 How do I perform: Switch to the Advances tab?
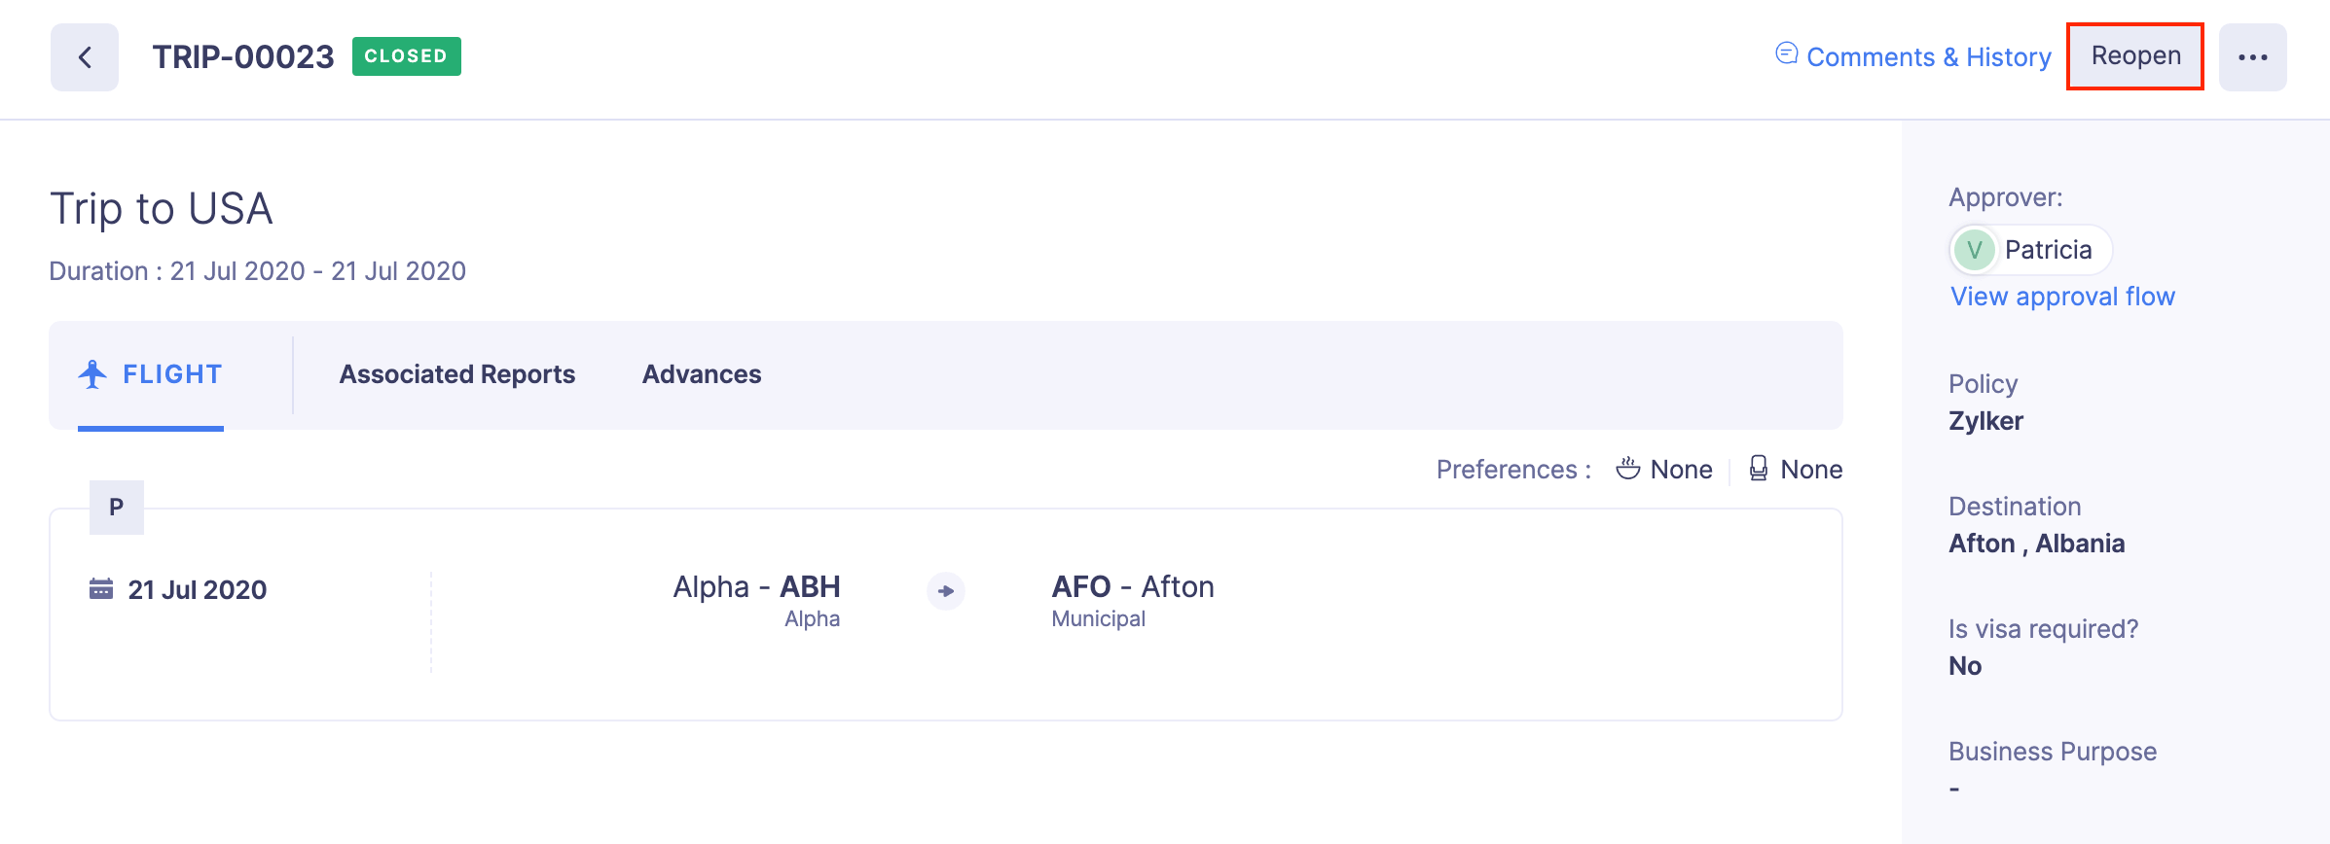tap(701, 374)
